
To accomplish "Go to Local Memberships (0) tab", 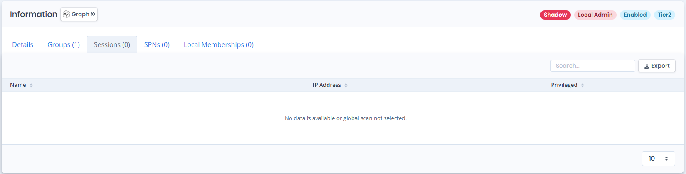I will pos(219,44).
